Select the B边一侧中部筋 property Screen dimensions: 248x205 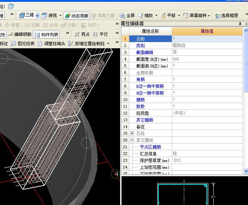150,86
